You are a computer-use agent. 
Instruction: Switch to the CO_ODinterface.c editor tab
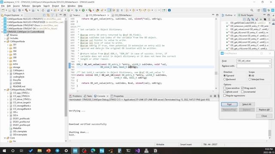click(x=122, y=15)
